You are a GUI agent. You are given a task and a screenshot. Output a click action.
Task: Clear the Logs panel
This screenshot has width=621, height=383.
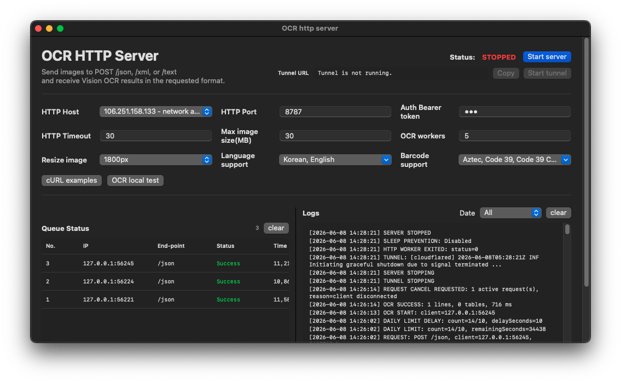tap(558, 213)
